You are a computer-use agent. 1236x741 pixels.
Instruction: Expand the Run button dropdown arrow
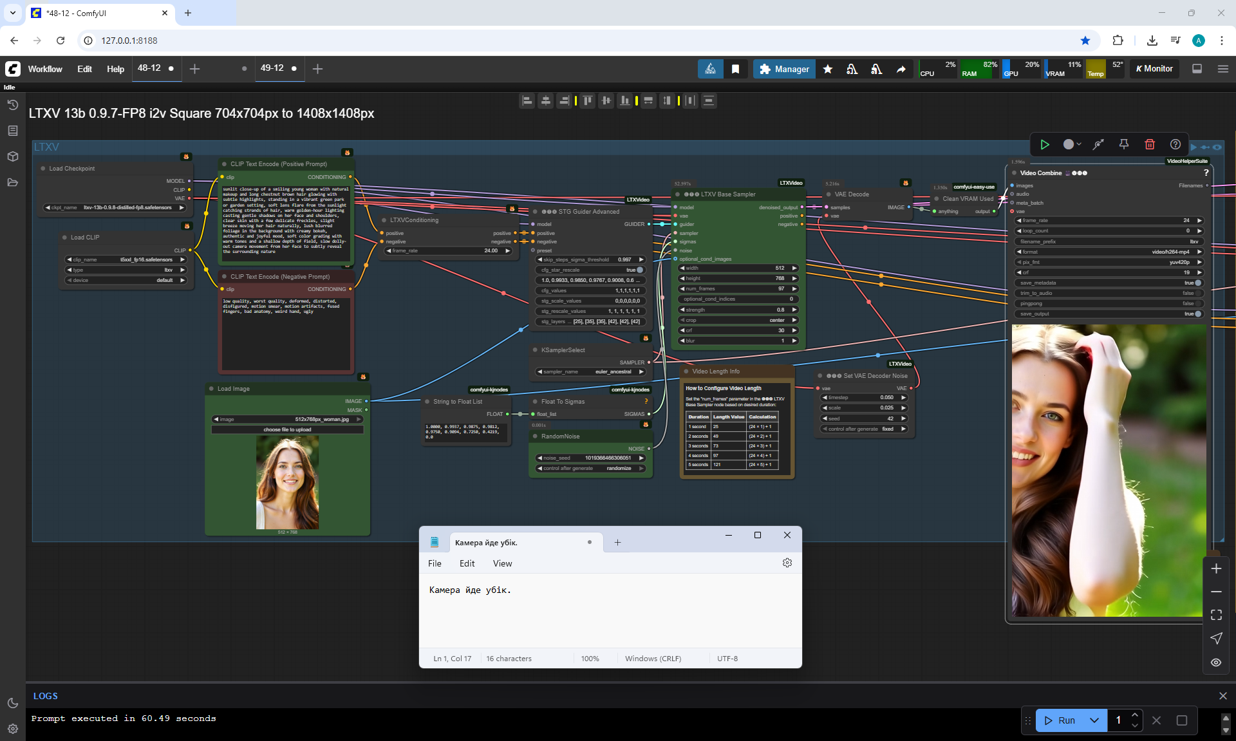point(1094,720)
